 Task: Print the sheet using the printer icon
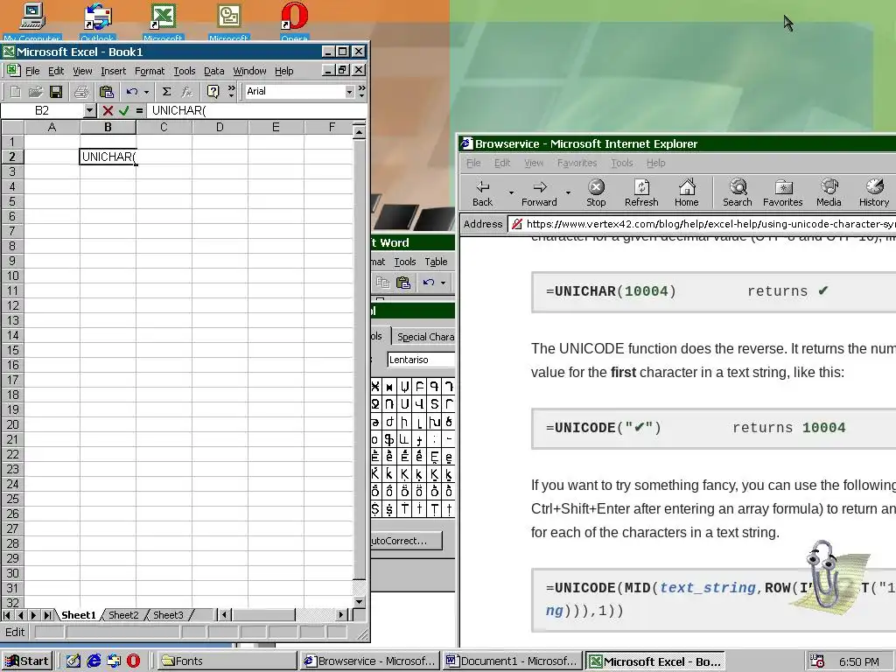click(x=81, y=91)
